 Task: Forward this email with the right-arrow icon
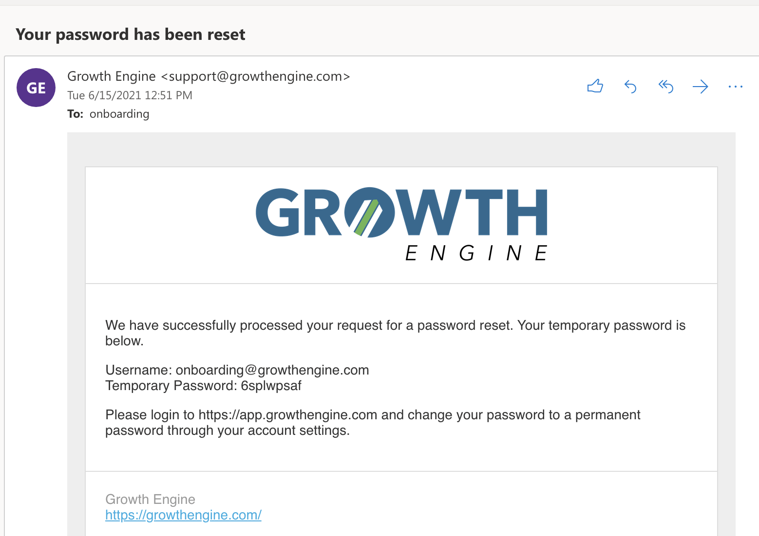pyautogui.click(x=700, y=87)
